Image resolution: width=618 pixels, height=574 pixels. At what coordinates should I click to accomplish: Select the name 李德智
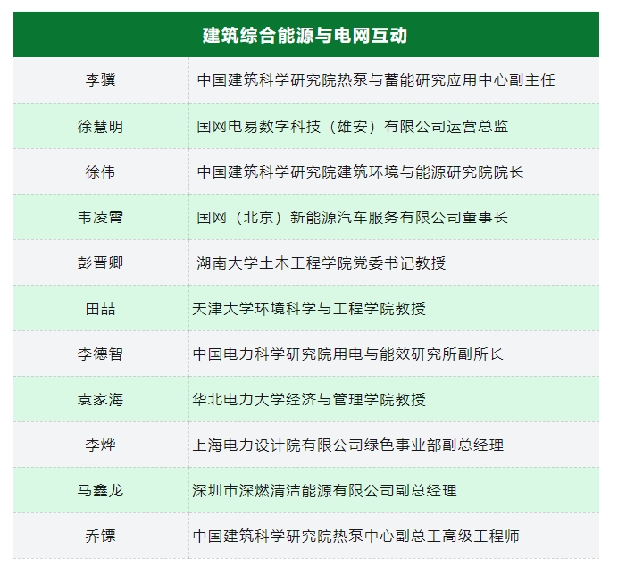101,354
